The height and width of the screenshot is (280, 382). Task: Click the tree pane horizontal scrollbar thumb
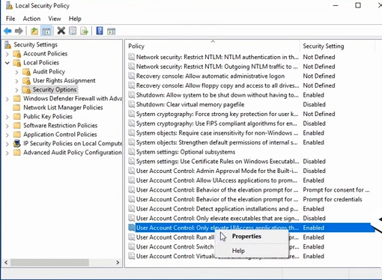tap(49, 263)
